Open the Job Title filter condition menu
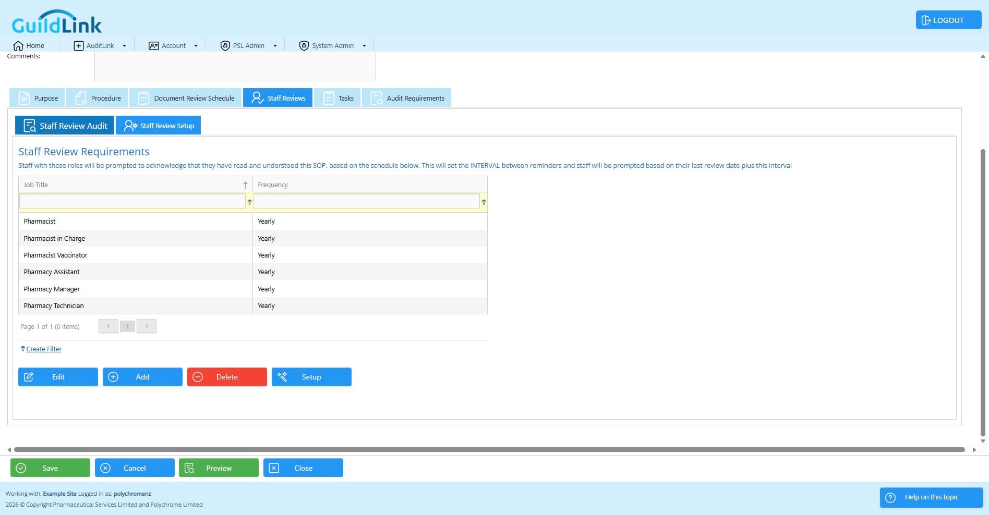The image size is (989, 515). 249,202
